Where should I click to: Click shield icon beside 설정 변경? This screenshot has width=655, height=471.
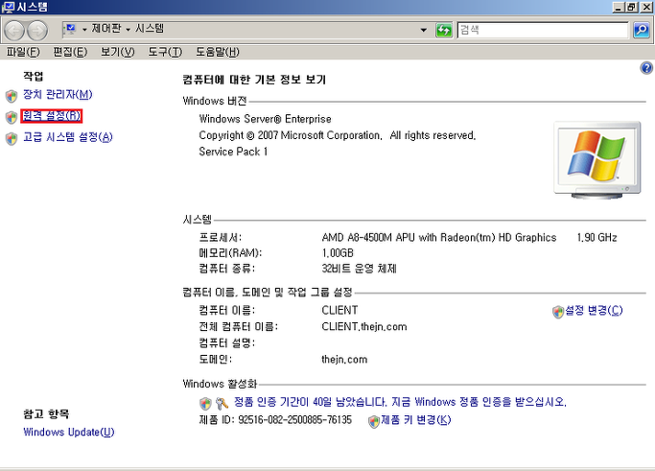pos(558,312)
